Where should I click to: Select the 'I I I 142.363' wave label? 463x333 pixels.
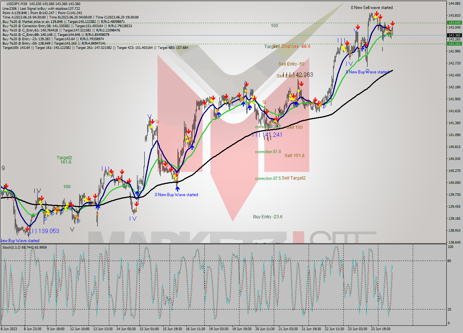tap(299, 75)
